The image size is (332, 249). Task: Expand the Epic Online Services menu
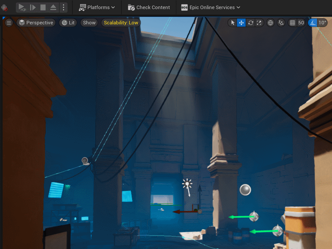tap(210, 7)
